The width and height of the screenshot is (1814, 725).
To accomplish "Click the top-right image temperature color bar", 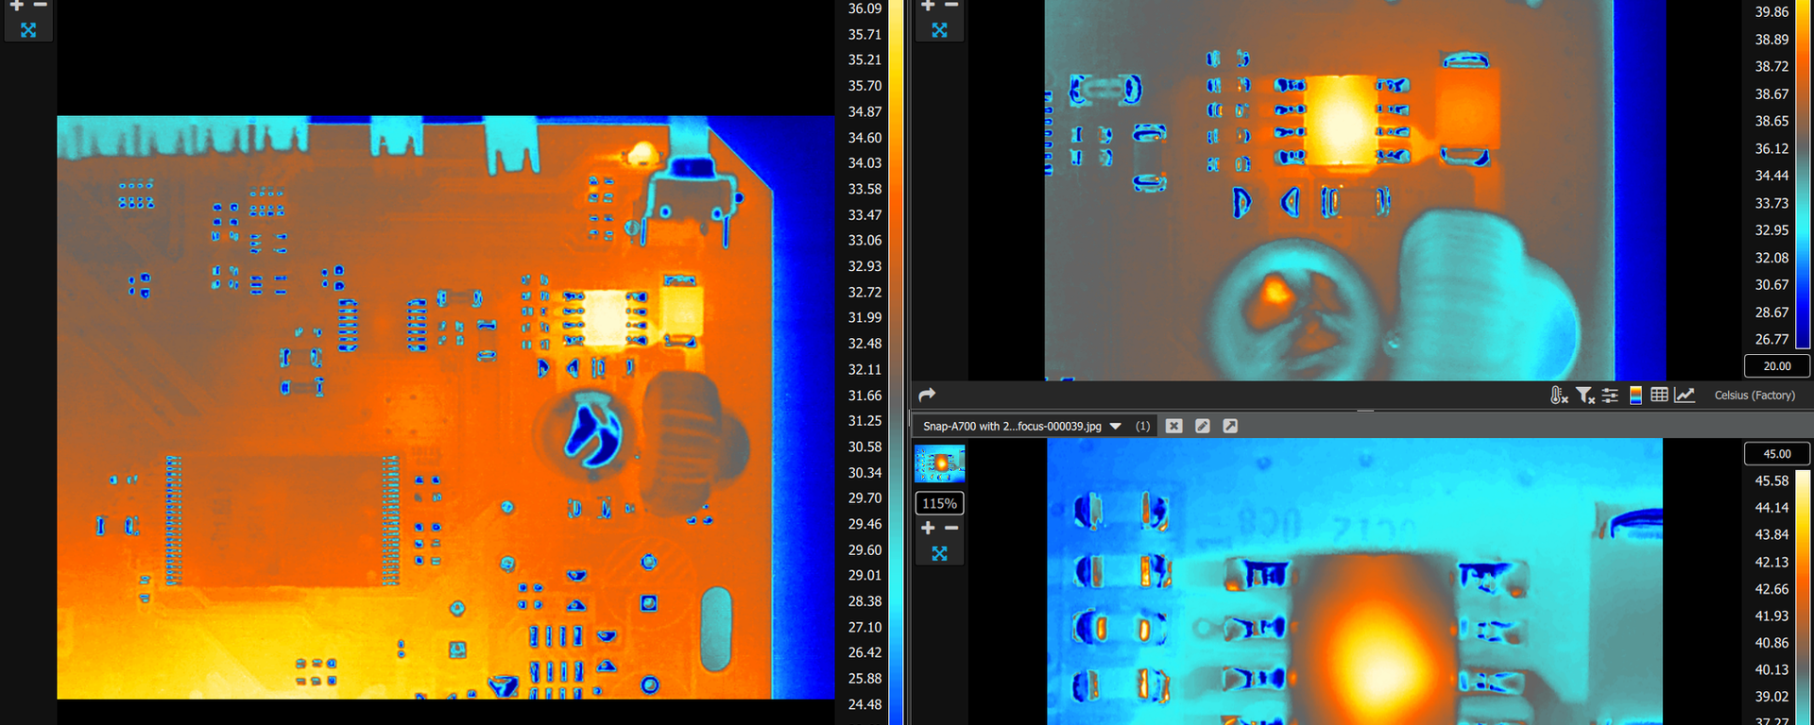I will coord(1803,175).
